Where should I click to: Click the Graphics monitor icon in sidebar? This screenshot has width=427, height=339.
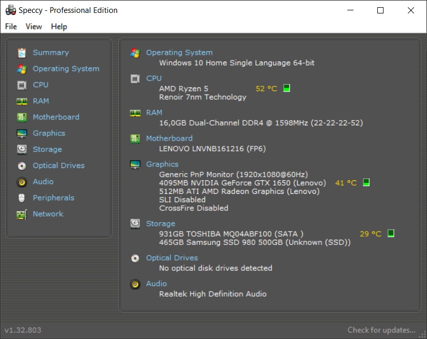pyautogui.click(x=22, y=133)
